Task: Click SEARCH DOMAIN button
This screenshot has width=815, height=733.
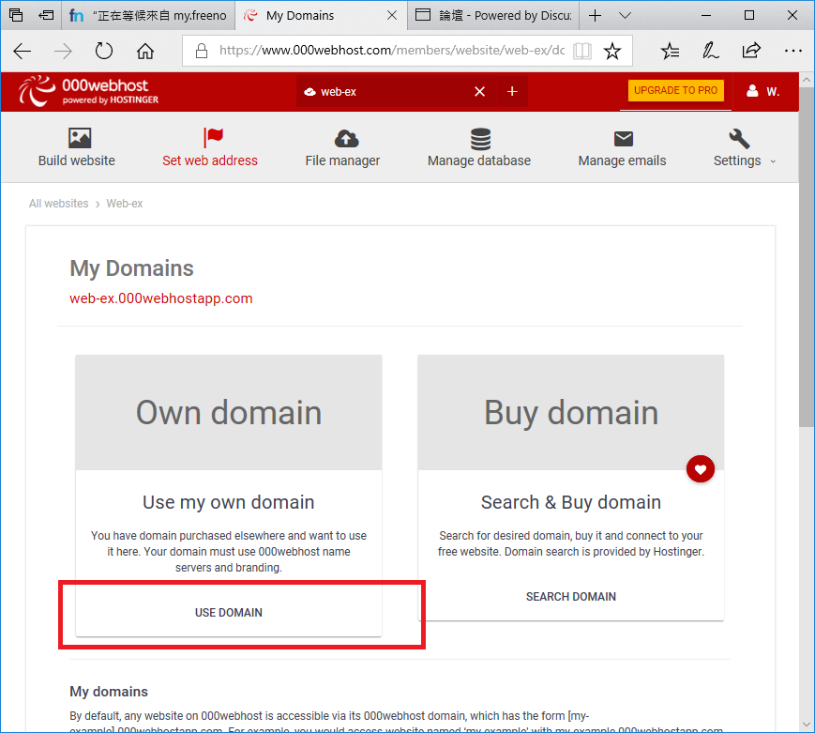Action: point(571,597)
